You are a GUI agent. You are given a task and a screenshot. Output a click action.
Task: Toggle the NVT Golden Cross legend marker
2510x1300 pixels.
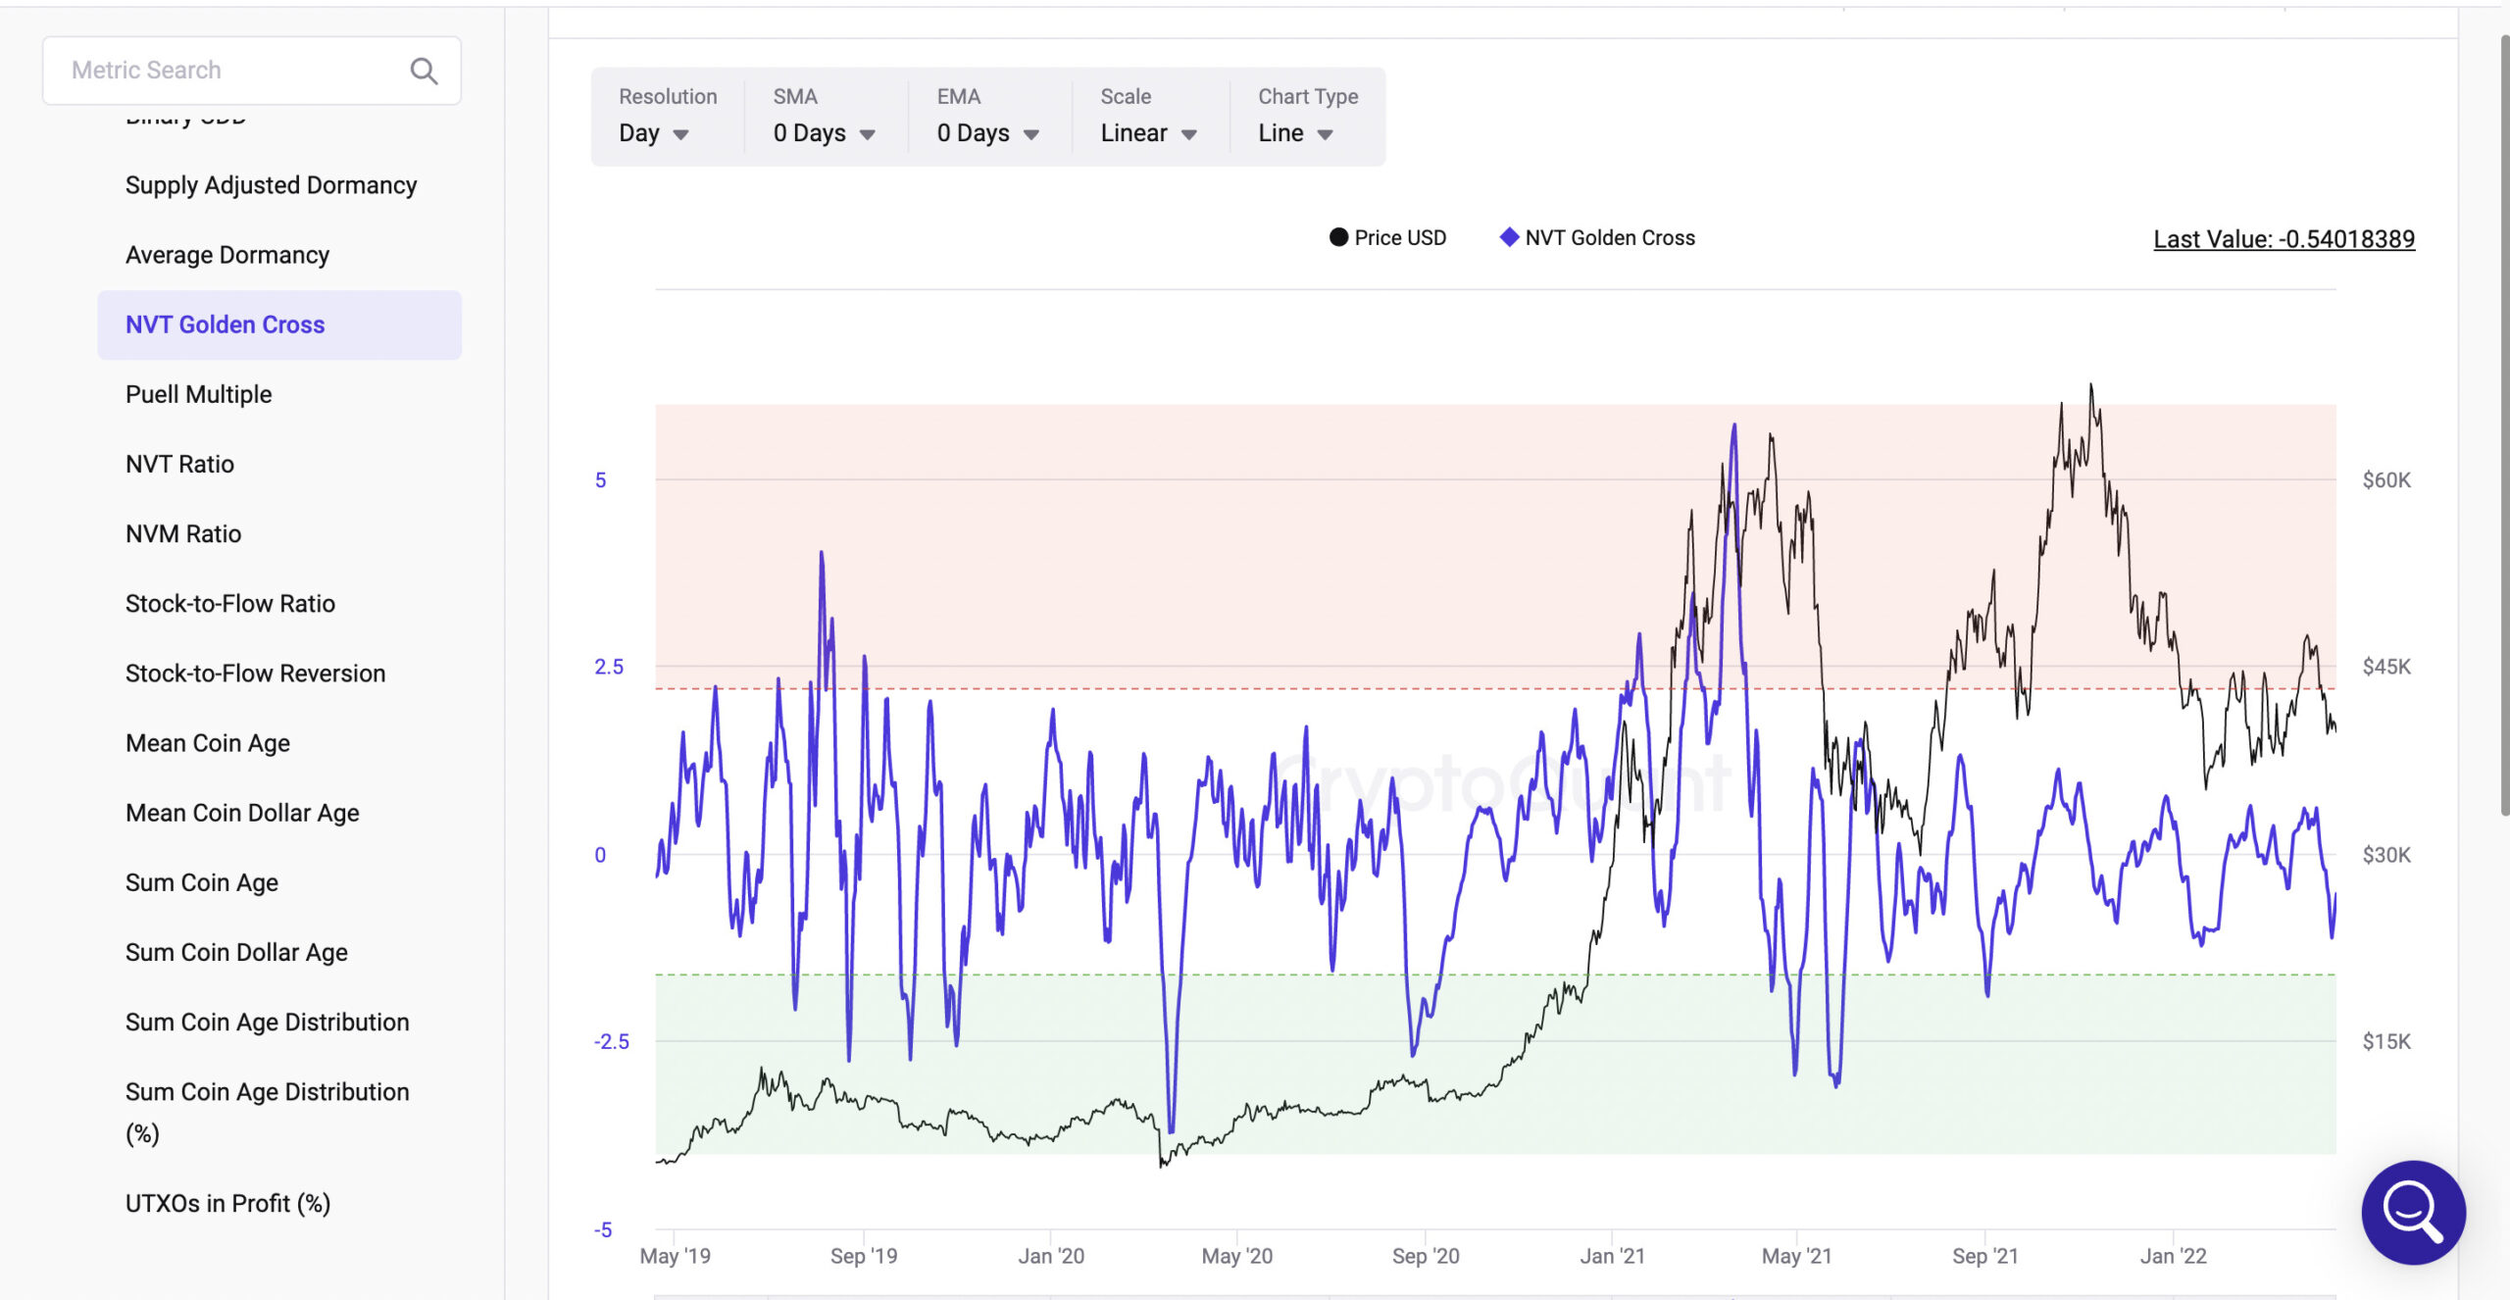click(x=1510, y=237)
